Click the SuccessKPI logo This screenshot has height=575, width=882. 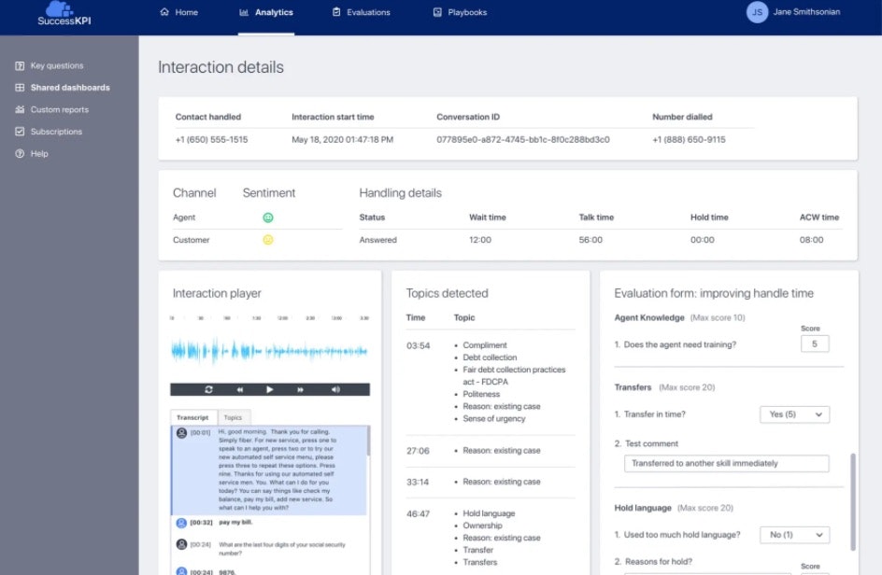(x=62, y=14)
